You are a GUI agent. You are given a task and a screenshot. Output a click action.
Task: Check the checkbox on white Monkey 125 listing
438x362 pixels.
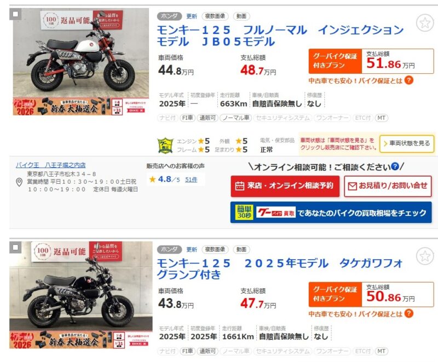[15, 14]
